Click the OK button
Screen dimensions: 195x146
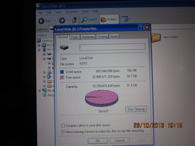(98, 141)
